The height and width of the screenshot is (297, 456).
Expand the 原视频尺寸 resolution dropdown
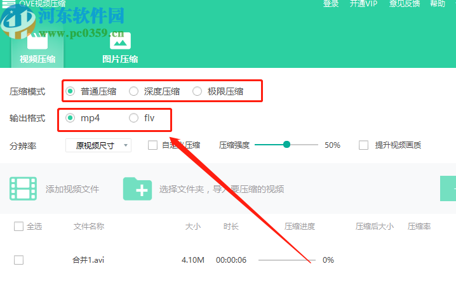[x=98, y=145]
